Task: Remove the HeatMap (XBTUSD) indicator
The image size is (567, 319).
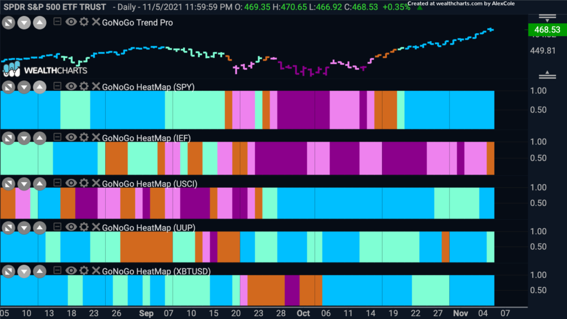Action: coord(96,270)
